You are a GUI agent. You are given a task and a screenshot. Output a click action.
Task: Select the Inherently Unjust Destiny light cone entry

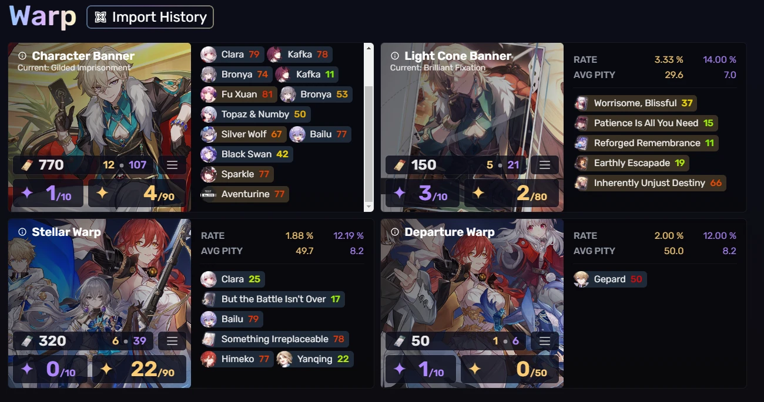(x=650, y=183)
